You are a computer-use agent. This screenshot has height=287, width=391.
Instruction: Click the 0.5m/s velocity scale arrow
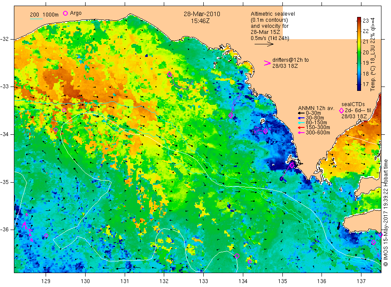tap(264, 44)
